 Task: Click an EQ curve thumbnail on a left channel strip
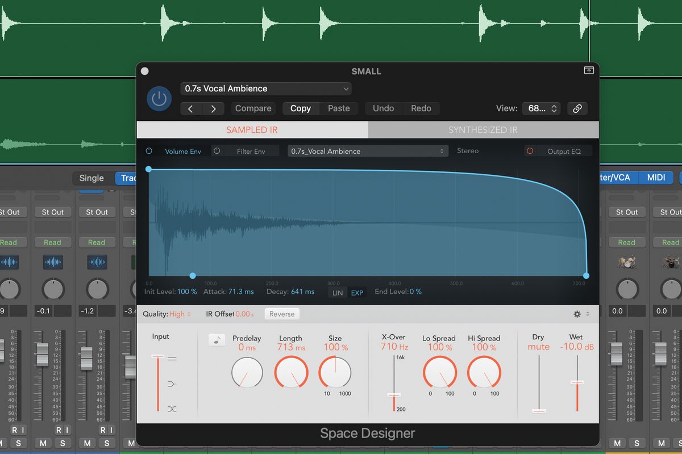coord(52,262)
